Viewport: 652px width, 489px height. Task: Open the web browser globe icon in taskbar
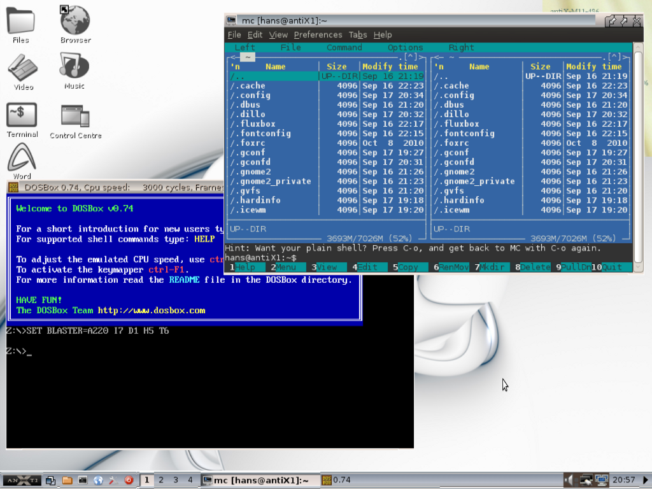[98, 480]
